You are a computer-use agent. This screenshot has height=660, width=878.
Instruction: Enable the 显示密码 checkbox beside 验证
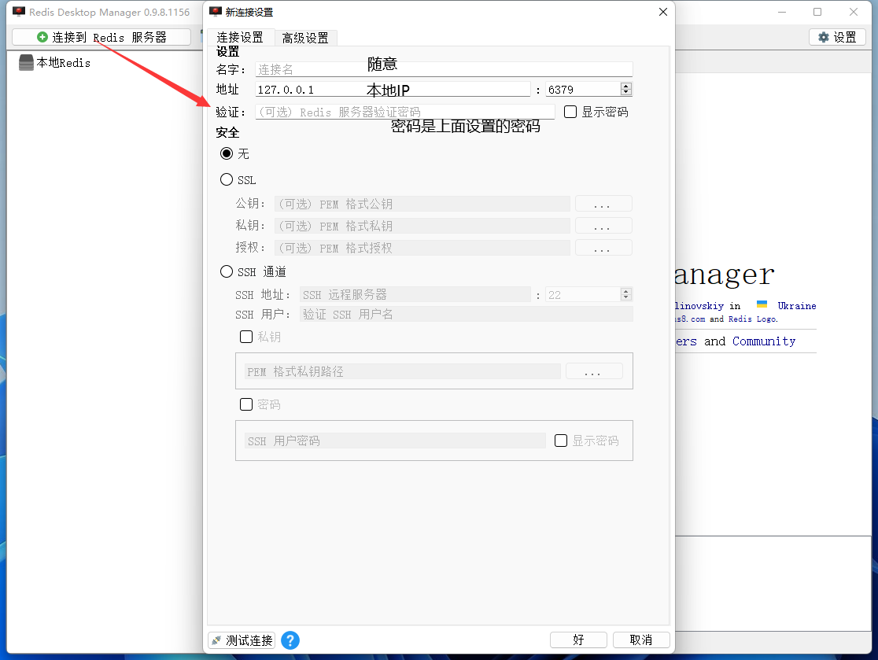[x=570, y=112]
